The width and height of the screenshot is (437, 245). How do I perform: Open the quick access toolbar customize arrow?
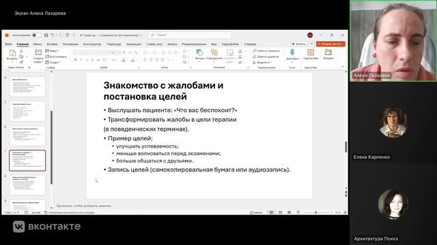coord(74,35)
